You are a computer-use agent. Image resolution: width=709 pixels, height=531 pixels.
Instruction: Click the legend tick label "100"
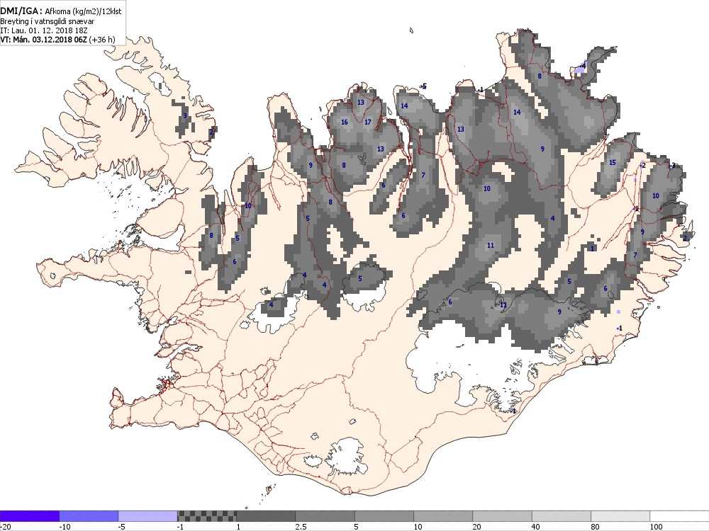(x=657, y=527)
